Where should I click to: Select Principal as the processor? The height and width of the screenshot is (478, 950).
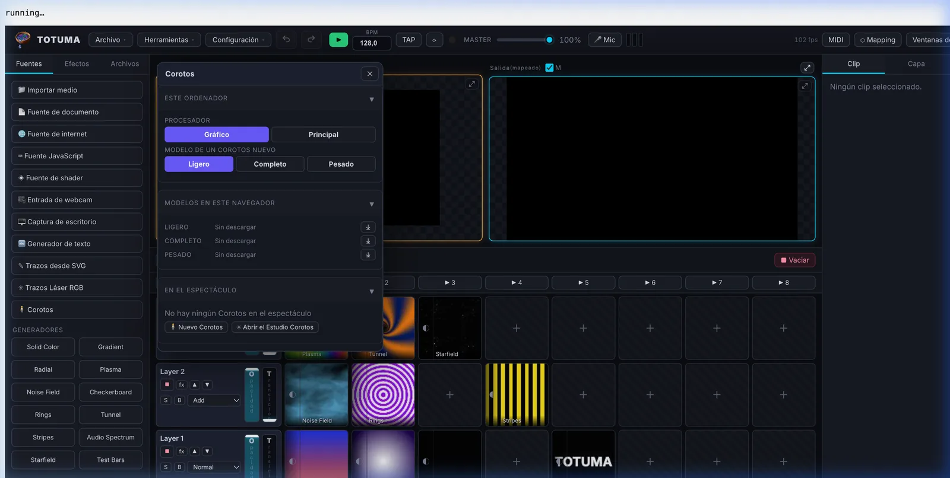(324, 135)
